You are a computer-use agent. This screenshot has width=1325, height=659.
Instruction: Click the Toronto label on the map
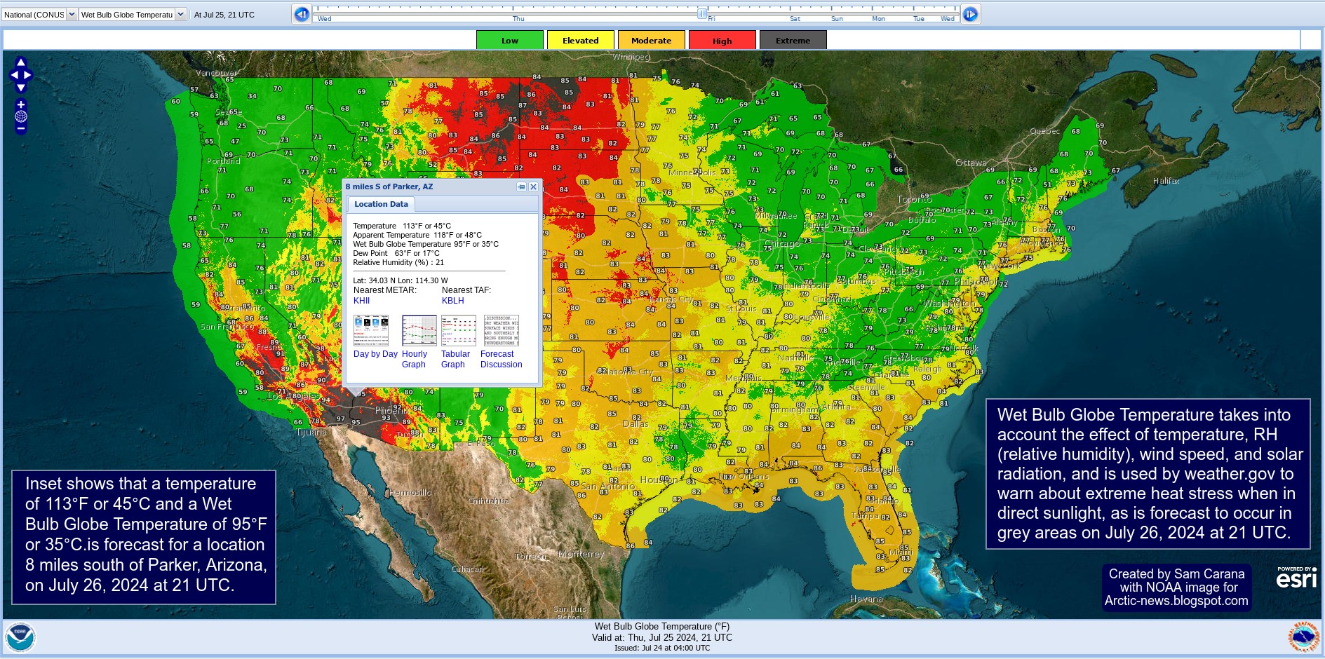click(x=915, y=199)
